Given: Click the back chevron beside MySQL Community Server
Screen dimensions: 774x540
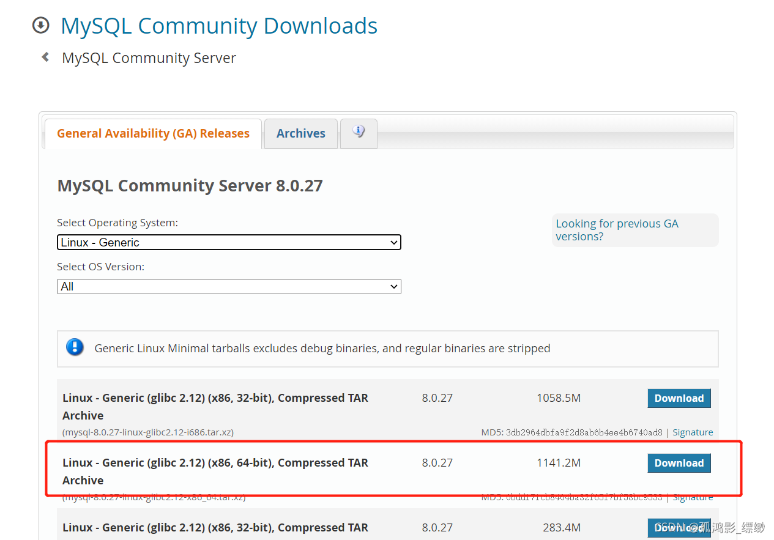Looking at the screenshot, I should (x=43, y=56).
